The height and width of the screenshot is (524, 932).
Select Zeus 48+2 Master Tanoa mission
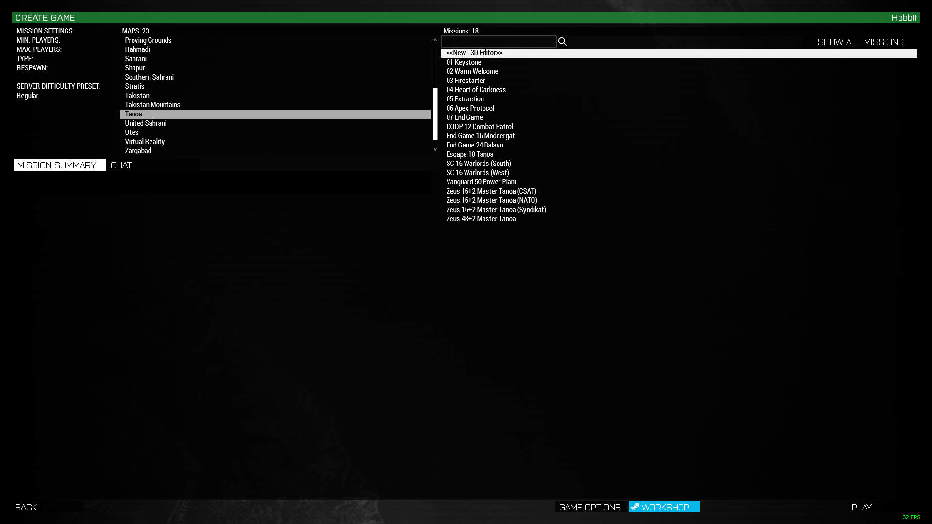(481, 219)
